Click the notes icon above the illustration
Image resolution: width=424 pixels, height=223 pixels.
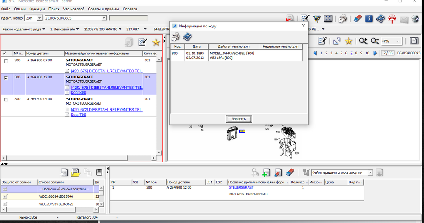322,41
